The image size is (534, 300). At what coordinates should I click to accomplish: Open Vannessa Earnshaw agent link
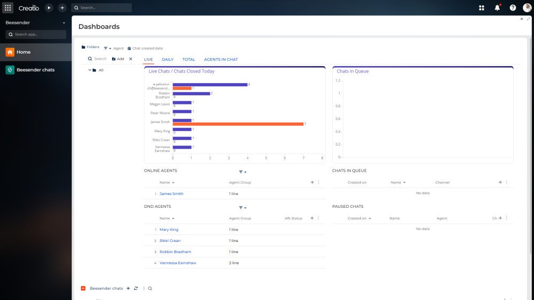click(x=178, y=263)
